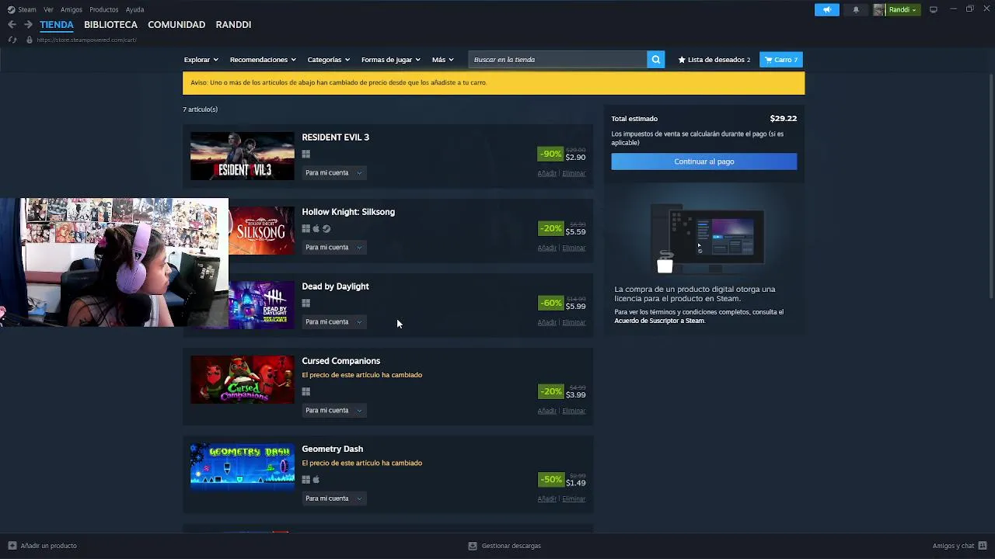Viewport: 995px width, 559px height.
Task: Click the Randdi profile avatar
Action: pos(879,9)
